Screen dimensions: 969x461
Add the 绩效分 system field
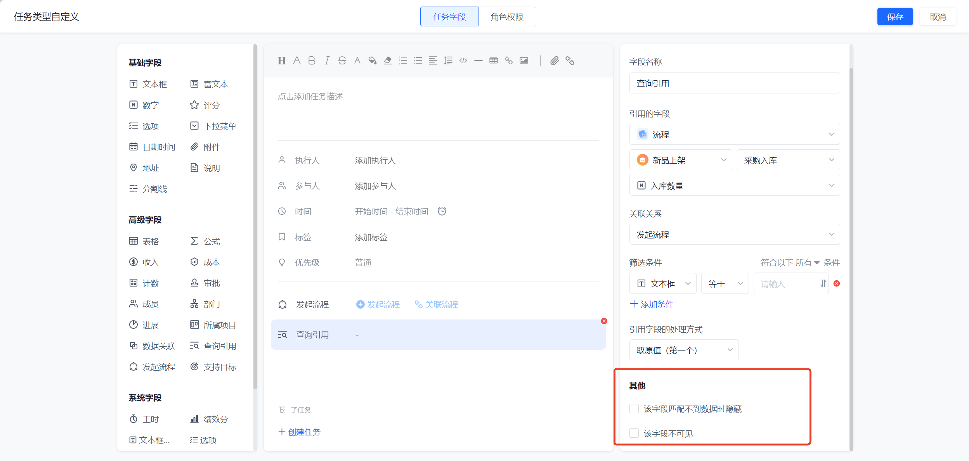click(x=209, y=419)
